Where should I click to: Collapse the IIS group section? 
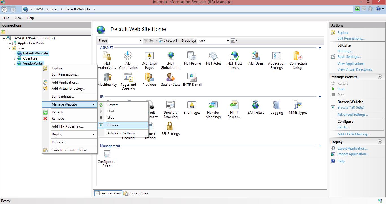pyautogui.click(x=320, y=97)
